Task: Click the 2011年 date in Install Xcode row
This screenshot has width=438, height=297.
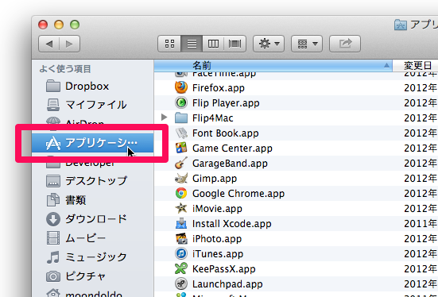Action: click(421, 224)
